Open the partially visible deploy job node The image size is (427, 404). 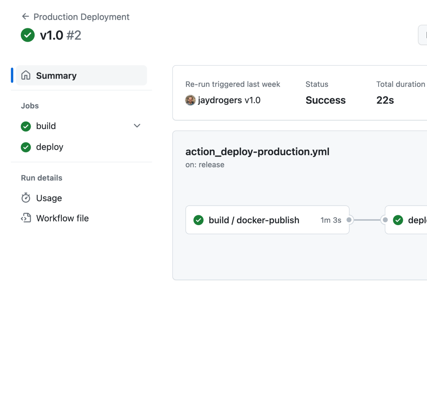coord(406,220)
